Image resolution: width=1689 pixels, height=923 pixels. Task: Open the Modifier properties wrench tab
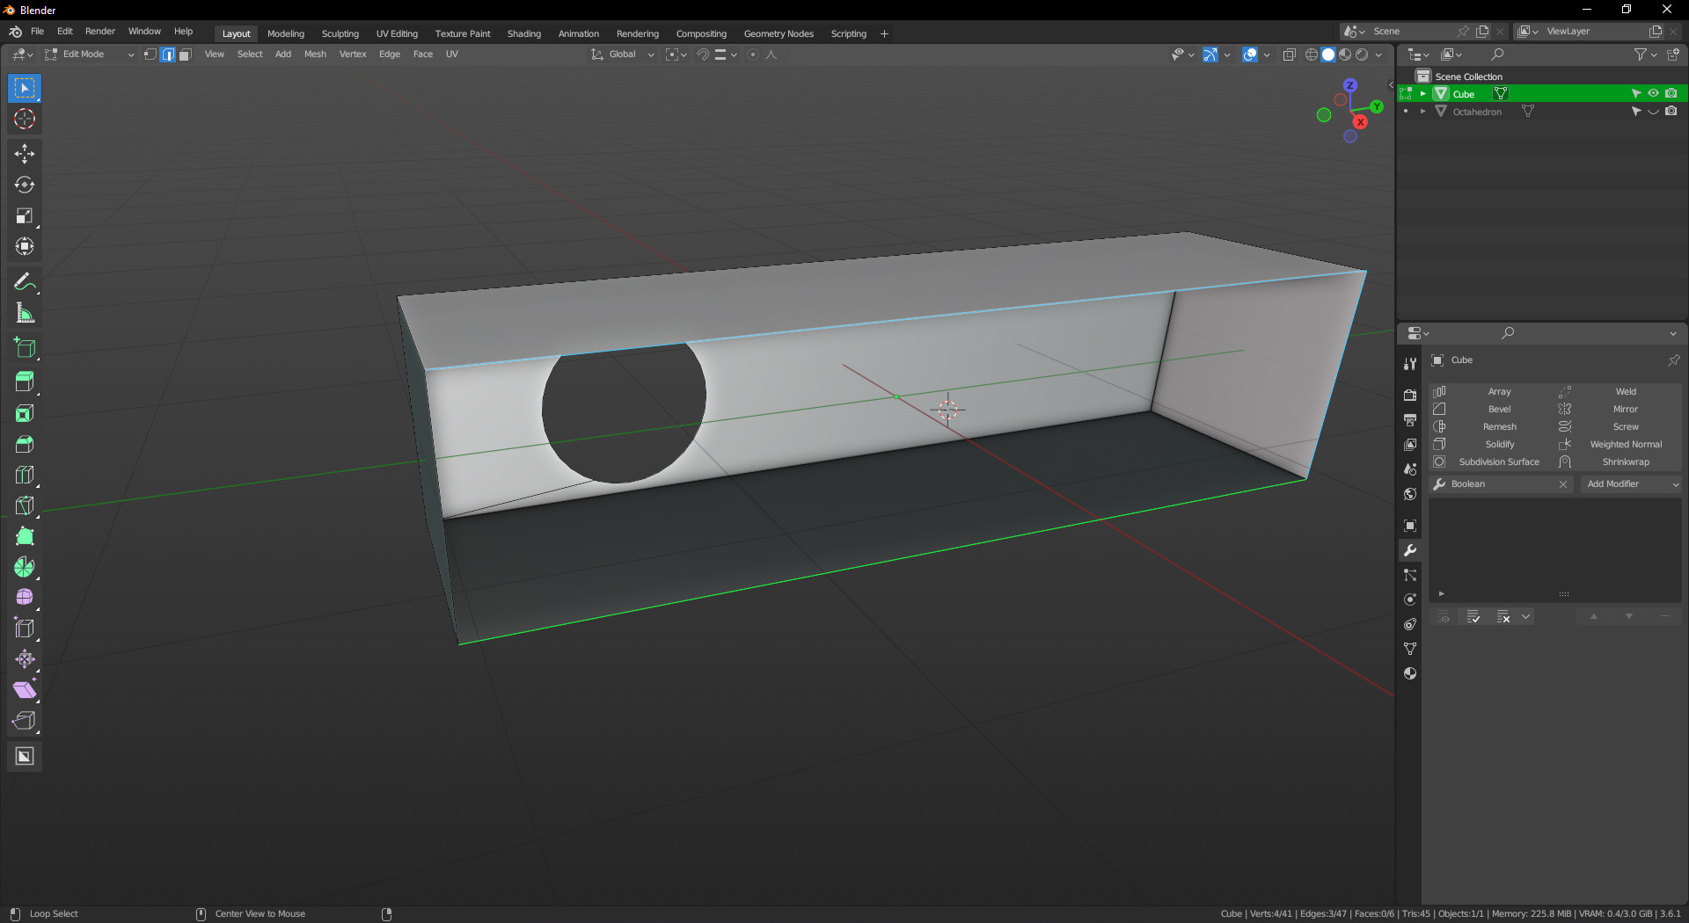(1410, 550)
